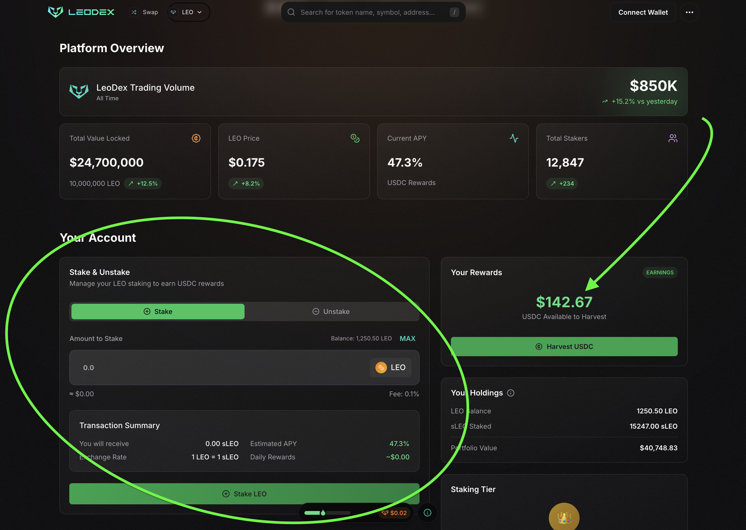Click the 0.00 sLEO receive value

(x=222, y=444)
